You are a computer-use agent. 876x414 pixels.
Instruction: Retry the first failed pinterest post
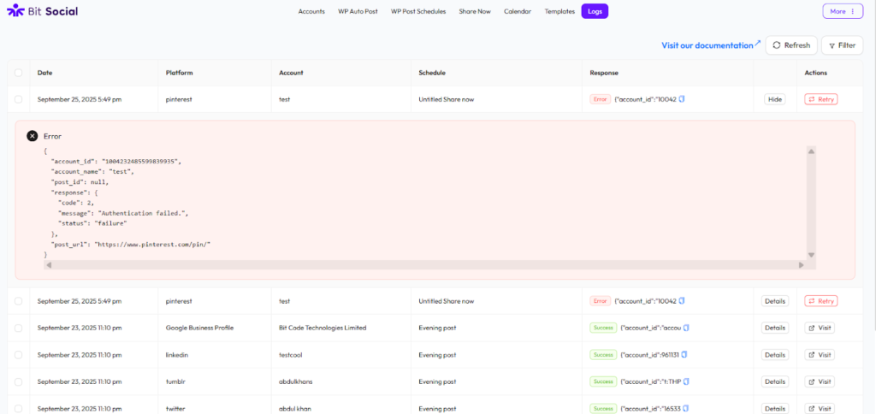820,99
